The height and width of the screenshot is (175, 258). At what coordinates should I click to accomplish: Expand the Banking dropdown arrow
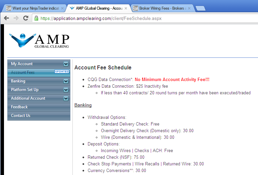pos(66,81)
